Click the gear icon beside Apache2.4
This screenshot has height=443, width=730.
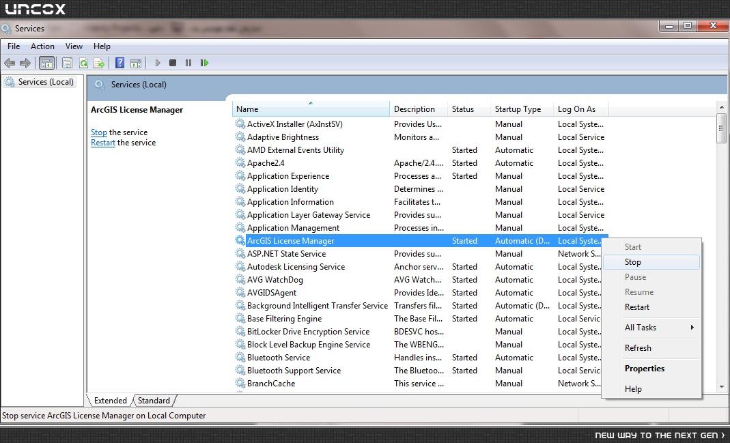(240, 163)
